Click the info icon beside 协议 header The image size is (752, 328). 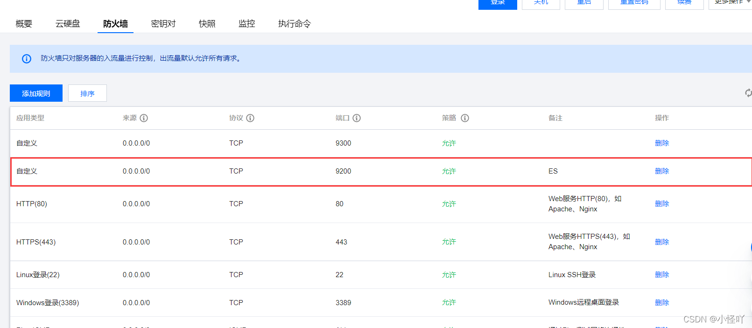(250, 118)
